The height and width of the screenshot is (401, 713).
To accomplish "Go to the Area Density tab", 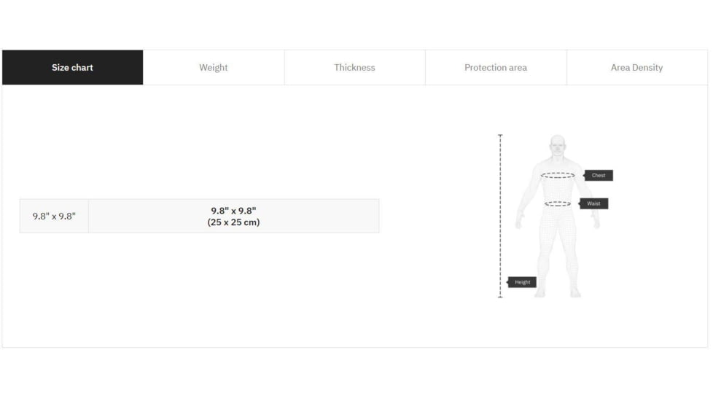I will pos(636,68).
